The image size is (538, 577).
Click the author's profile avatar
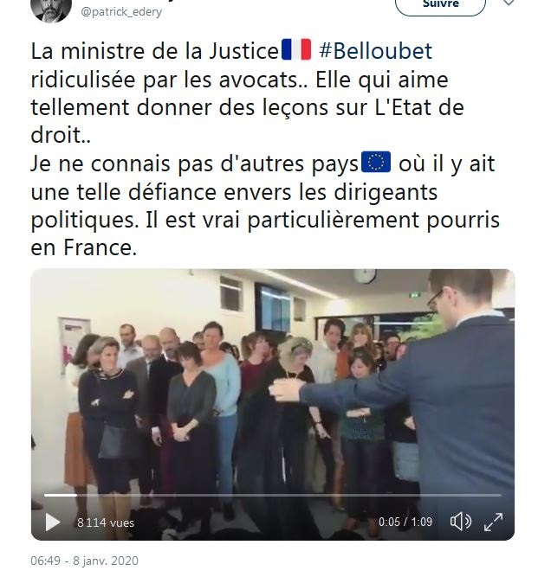(x=51, y=9)
